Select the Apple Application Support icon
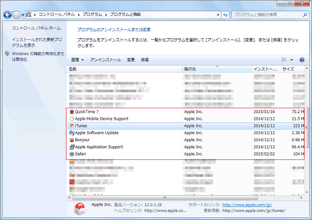This screenshot has height=220, width=312. pyautogui.click(x=72, y=147)
